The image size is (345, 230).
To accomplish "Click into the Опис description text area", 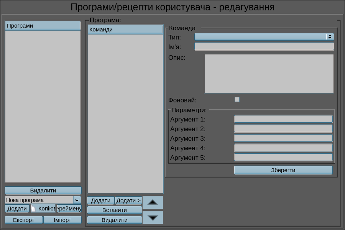I will click(x=269, y=74).
